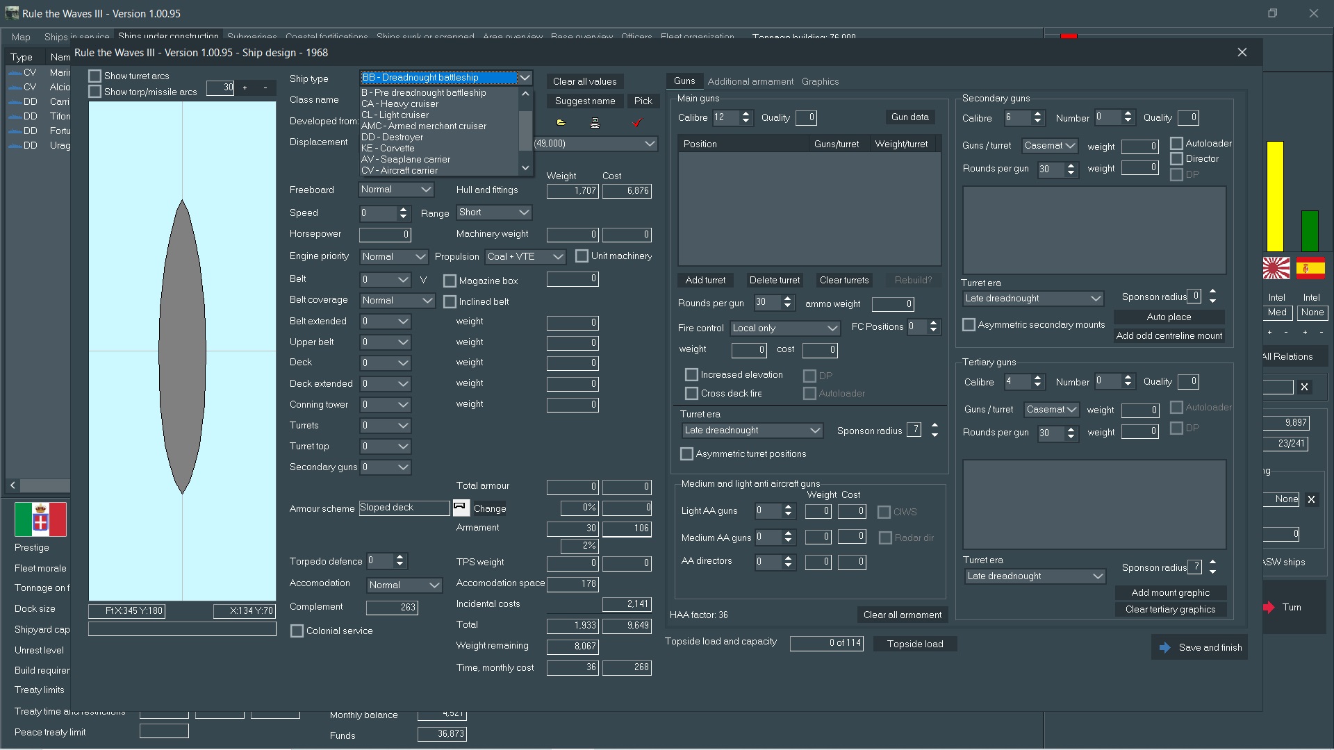Click the yellow vertical bar
1334x750 pixels.
(x=1275, y=197)
